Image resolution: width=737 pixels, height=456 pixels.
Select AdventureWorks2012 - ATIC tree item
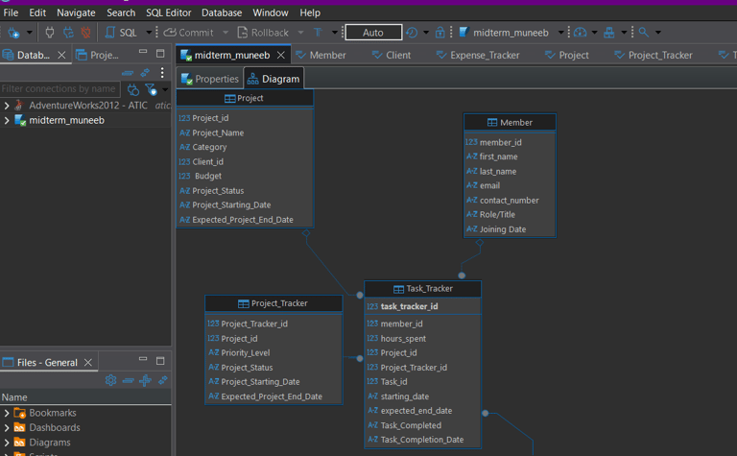click(88, 106)
